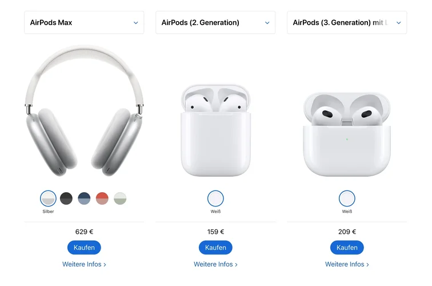Pick the Sky Blau AirPods Max color
This screenshot has width=432, height=286.
point(84,198)
